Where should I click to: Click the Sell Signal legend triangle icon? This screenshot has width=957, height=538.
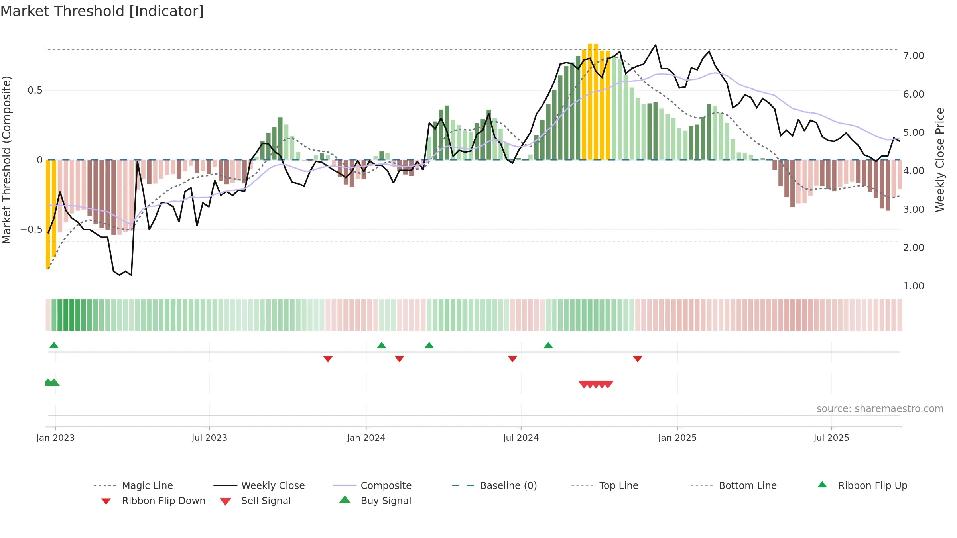225,501
